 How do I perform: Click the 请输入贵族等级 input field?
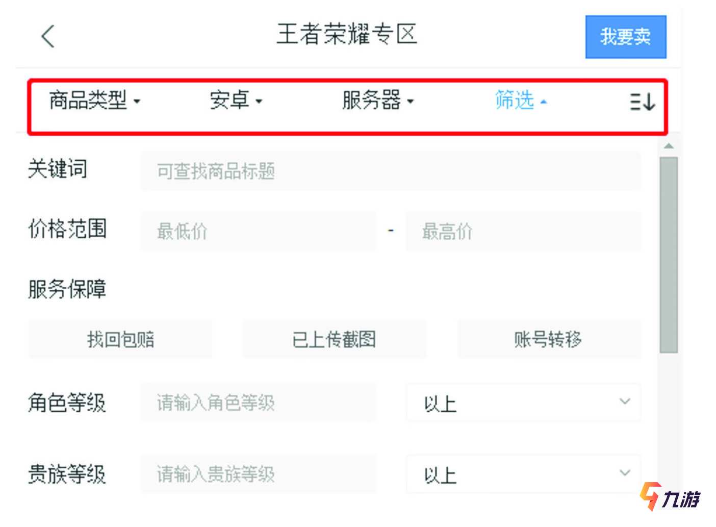pyautogui.click(x=258, y=474)
